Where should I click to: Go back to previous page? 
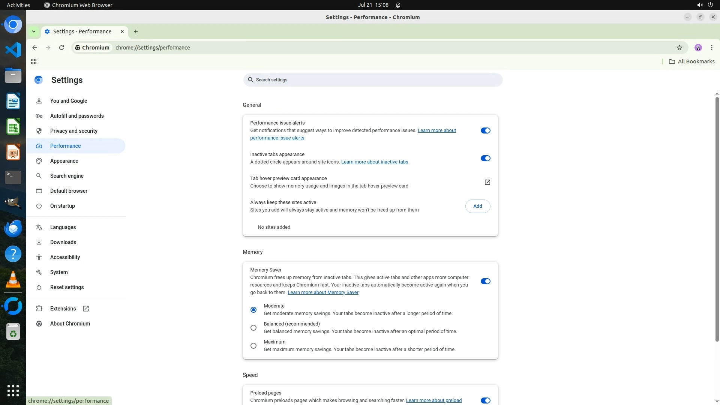(x=34, y=48)
